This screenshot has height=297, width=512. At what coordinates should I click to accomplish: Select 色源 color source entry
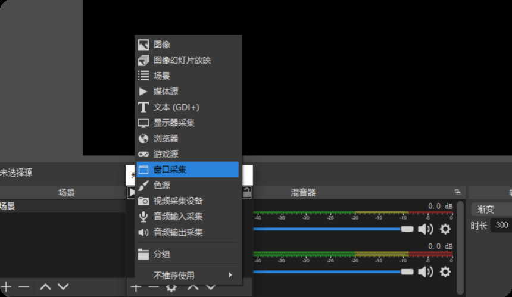tap(188, 185)
